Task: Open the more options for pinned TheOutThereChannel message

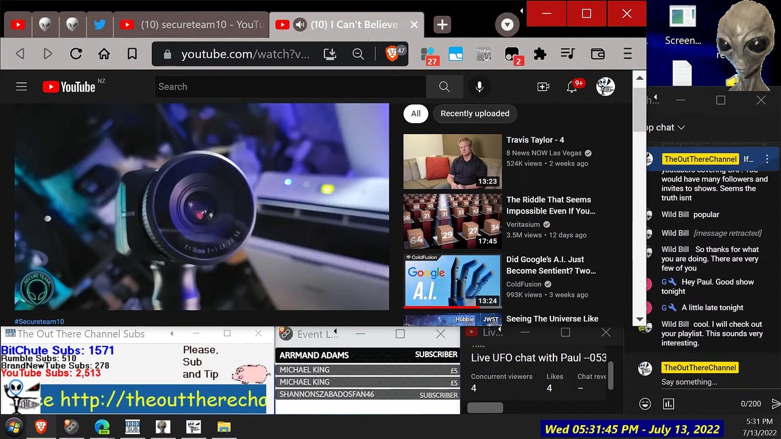Action: (767, 159)
